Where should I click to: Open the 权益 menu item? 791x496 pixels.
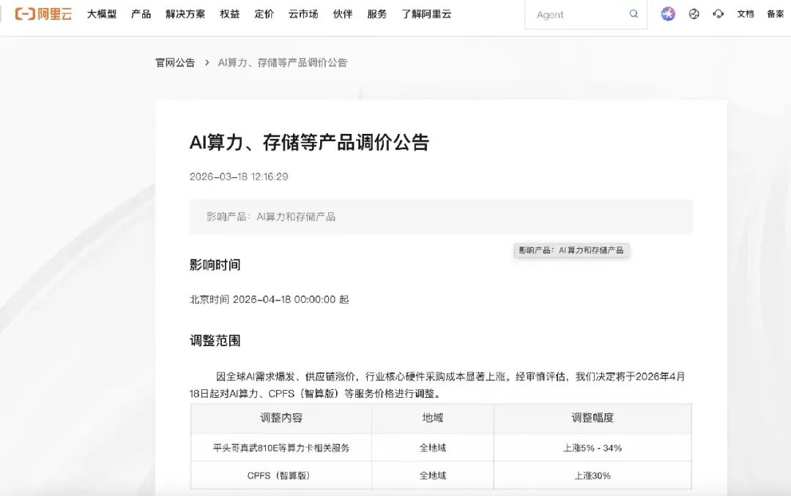pos(229,14)
